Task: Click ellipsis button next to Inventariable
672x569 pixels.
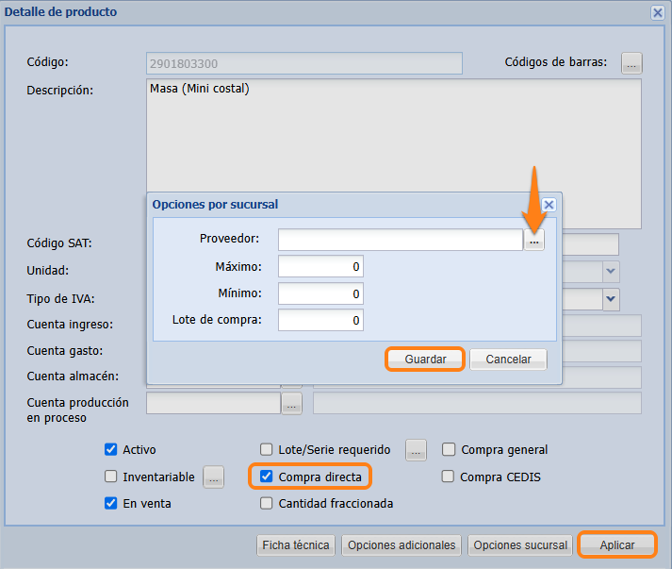Action: click(x=214, y=477)
